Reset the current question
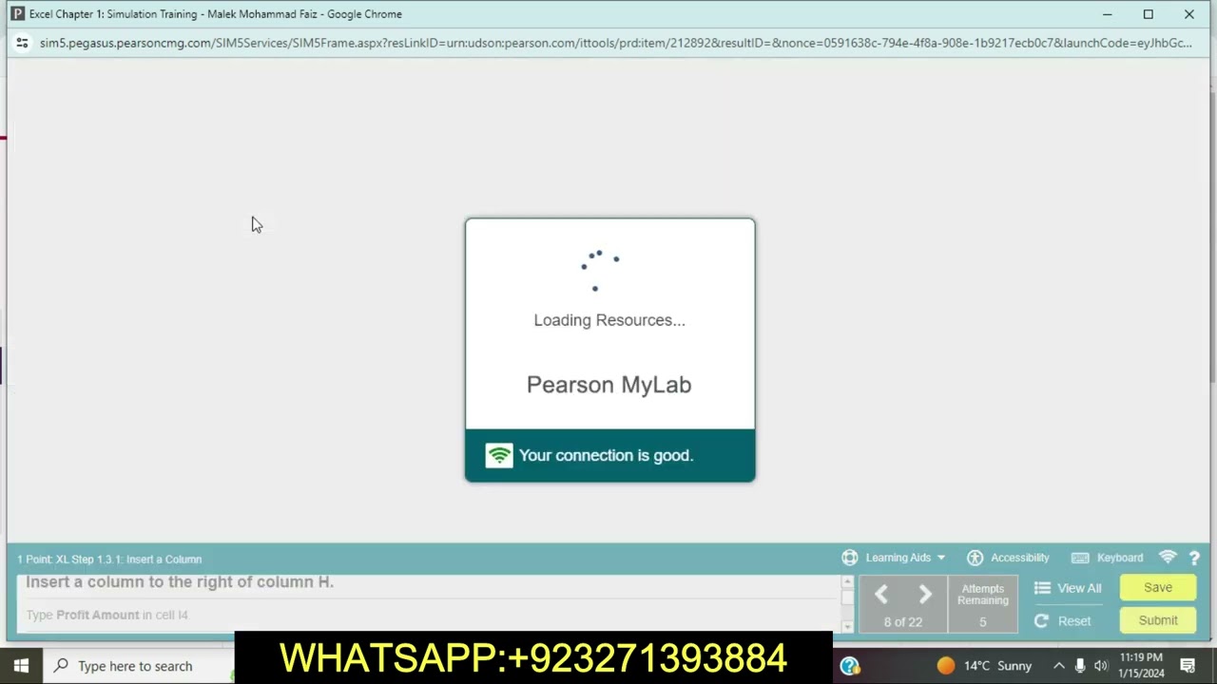 [1074, 620]
